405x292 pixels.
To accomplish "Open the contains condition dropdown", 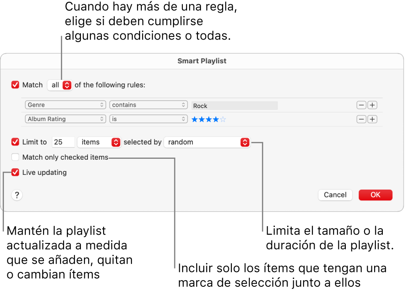I will tap(148, 105).
